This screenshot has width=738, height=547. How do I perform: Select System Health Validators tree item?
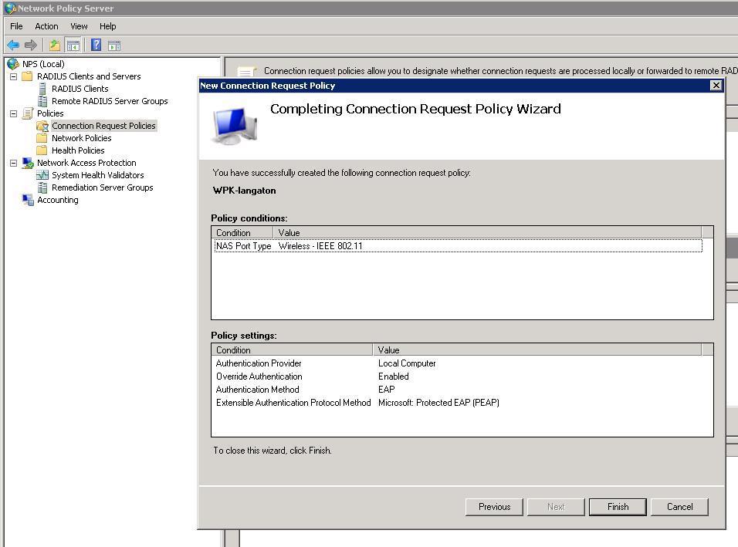(98, 175)
